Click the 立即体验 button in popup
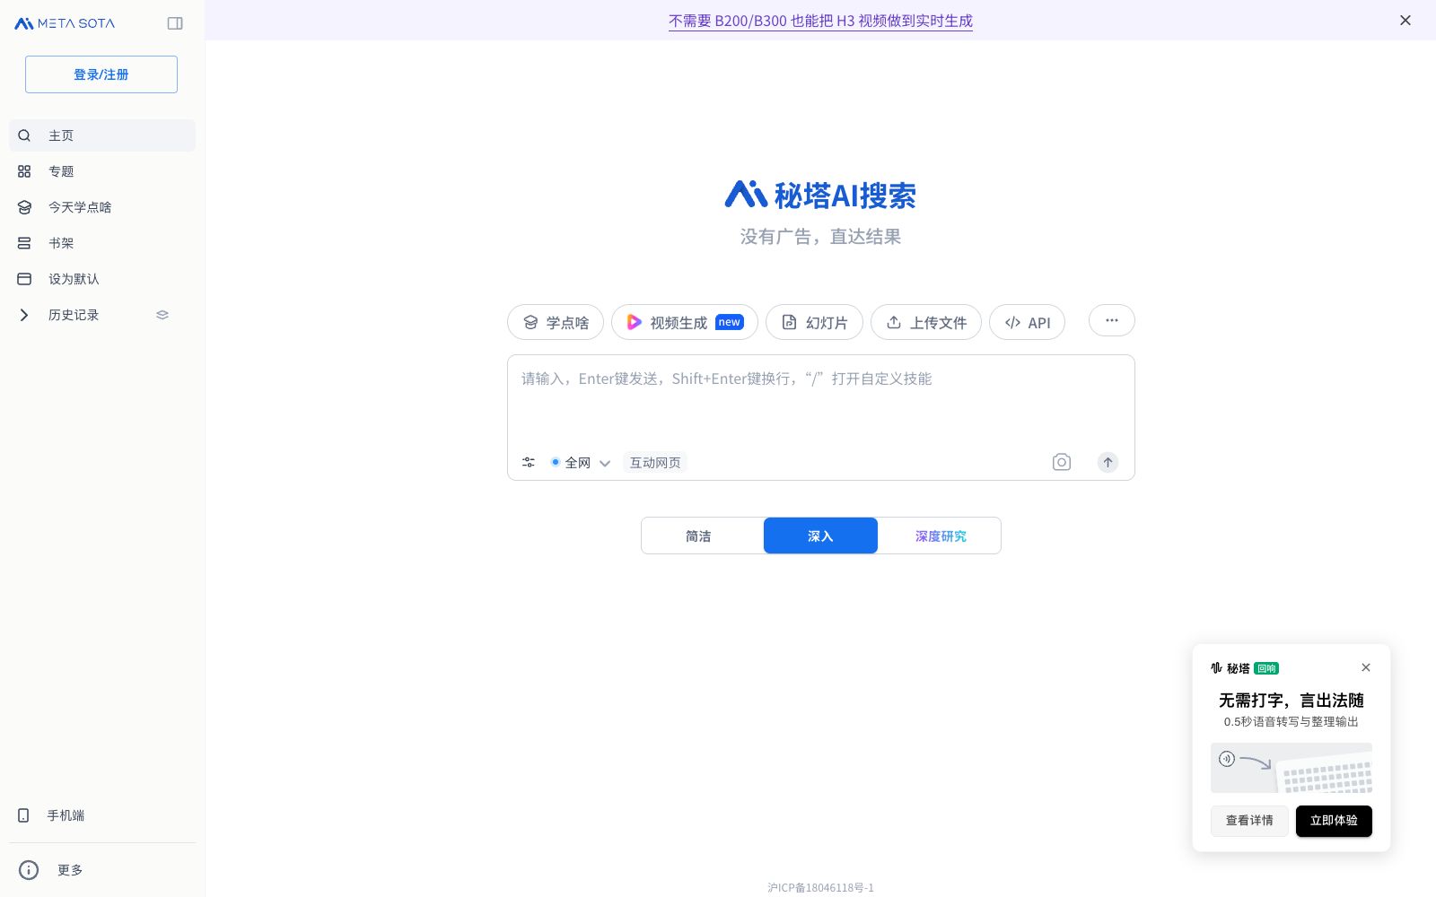 pyautogui.click(x=1334, y=821)
